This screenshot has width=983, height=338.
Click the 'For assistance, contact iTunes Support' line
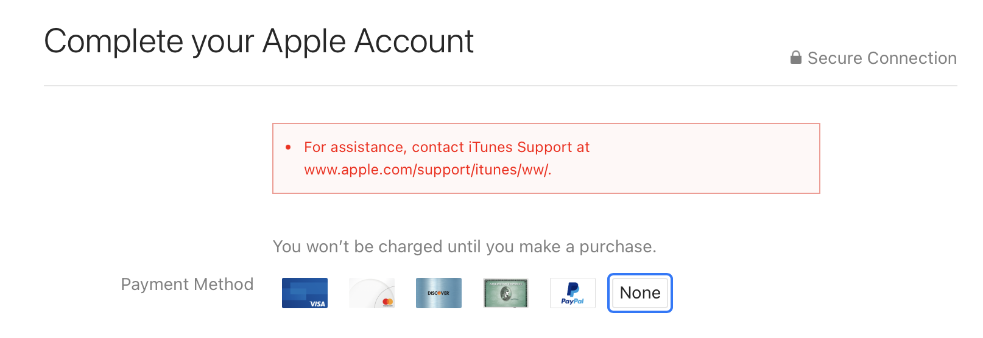coord(446,147)
